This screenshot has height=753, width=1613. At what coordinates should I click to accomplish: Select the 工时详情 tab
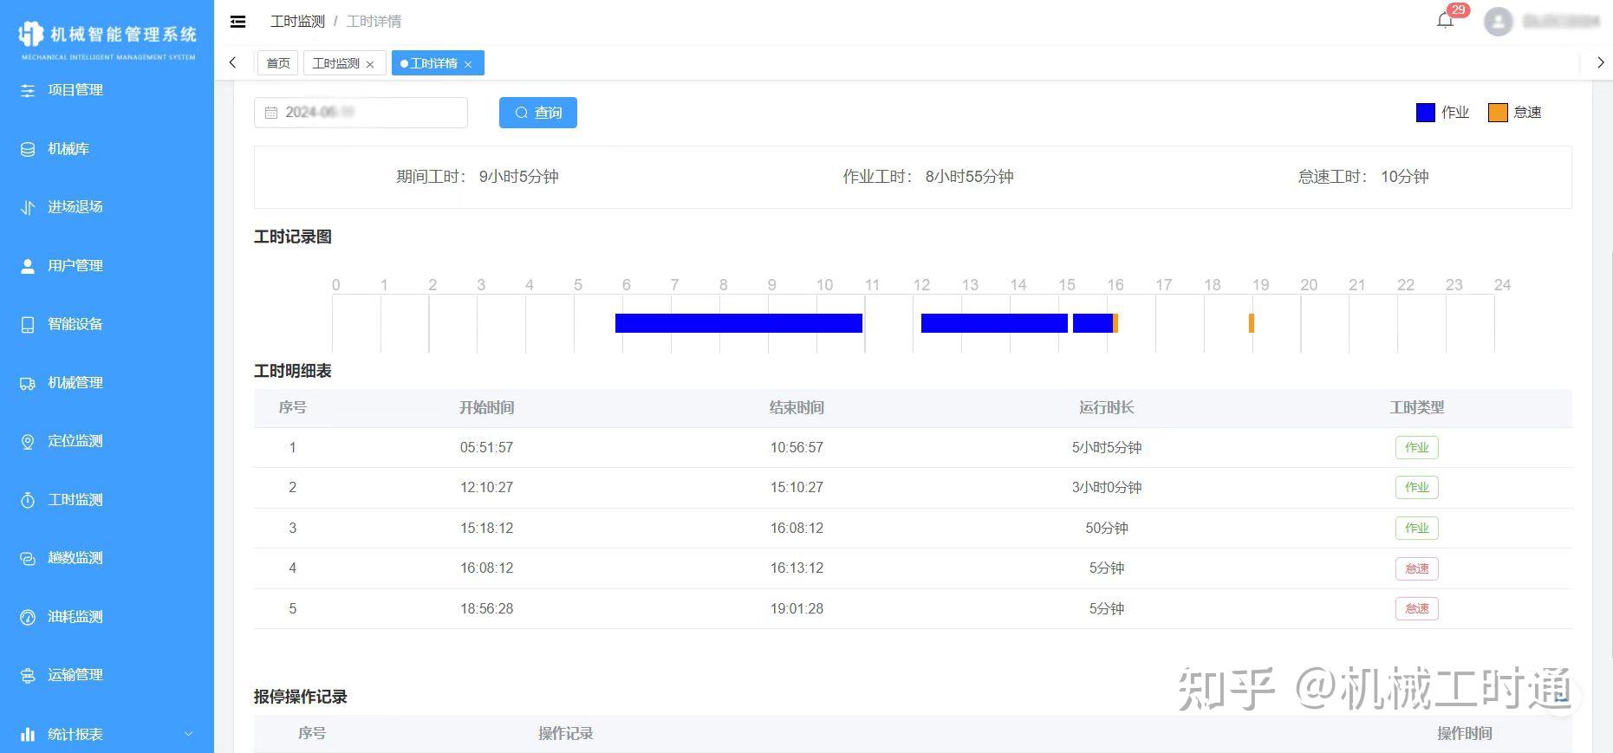coord(433,63)
